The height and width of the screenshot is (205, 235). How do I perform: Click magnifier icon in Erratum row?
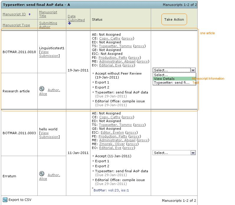[x=42, y=174]
